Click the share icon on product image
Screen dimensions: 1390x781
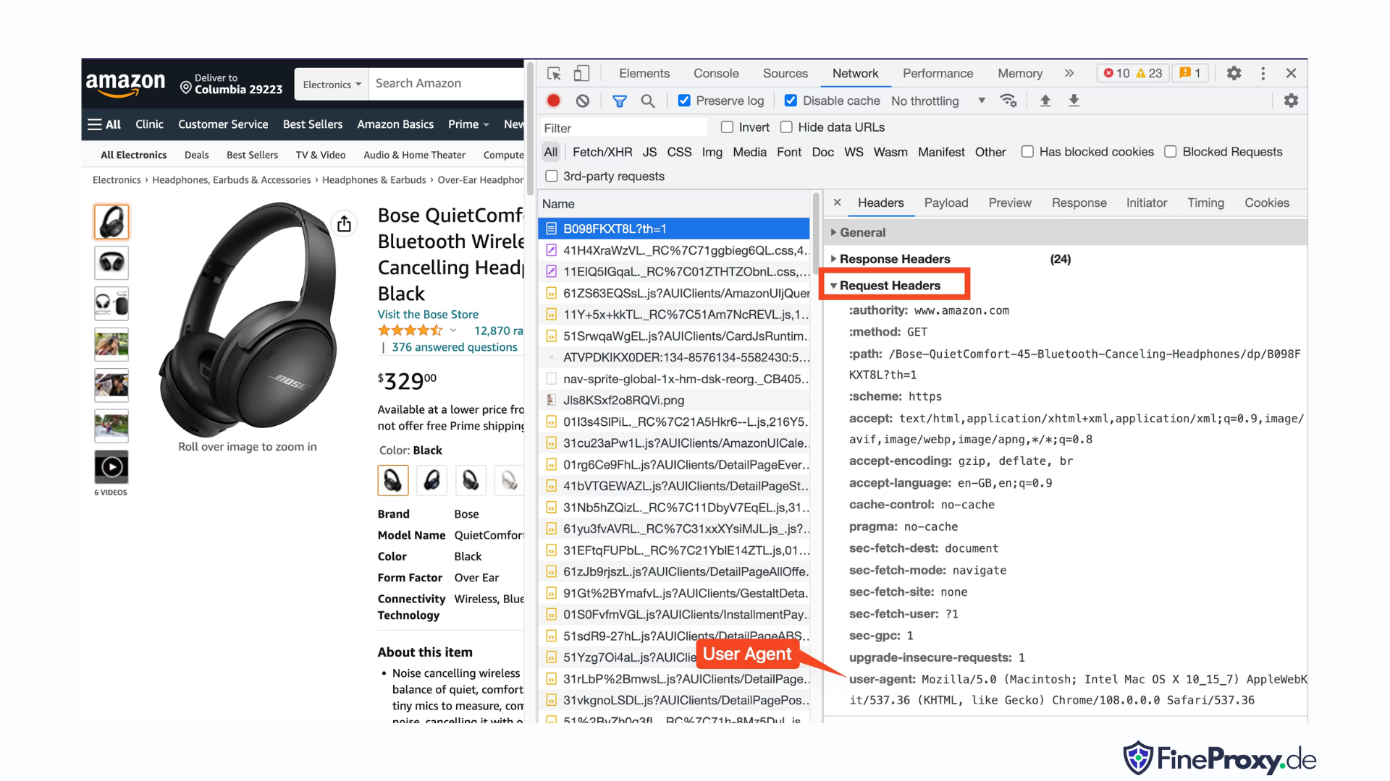click(x=345, y=223)
